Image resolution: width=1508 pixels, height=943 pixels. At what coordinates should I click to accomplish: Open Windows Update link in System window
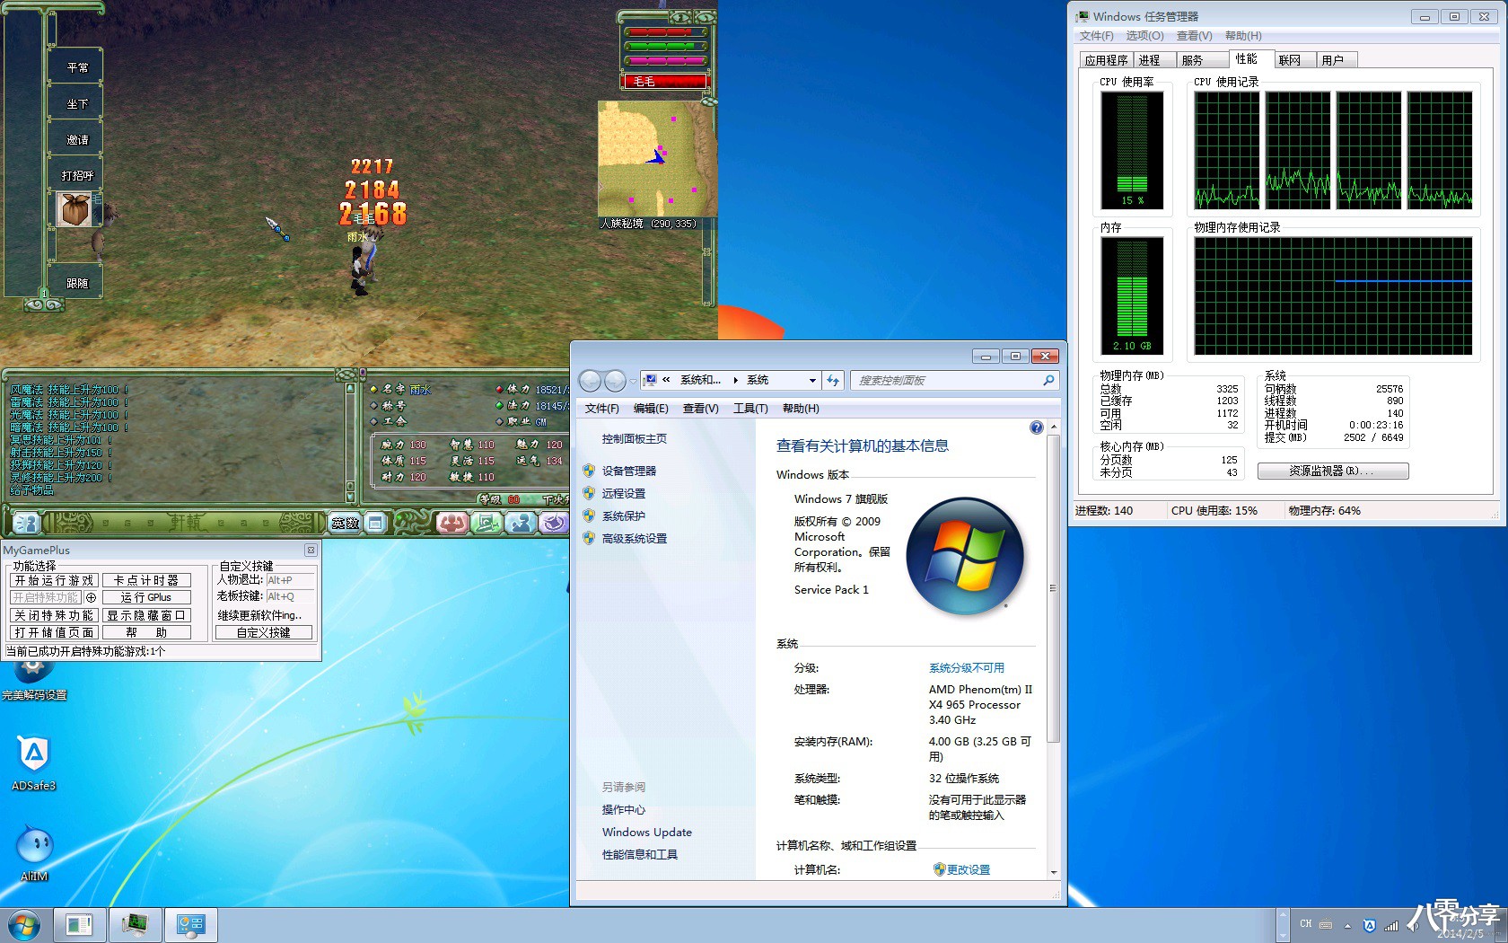647,833
